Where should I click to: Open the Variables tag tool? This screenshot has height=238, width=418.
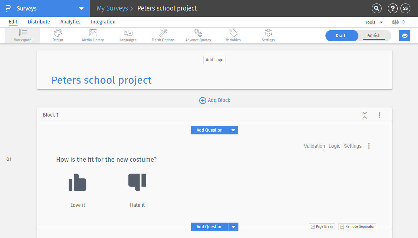(x=233, y=35)
